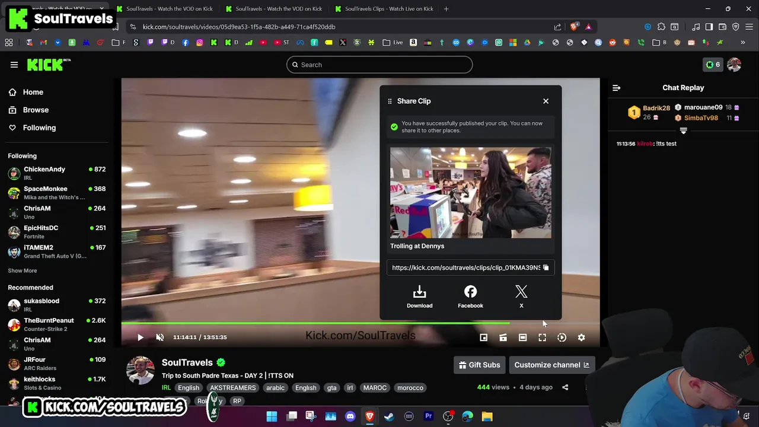Open TheBurntPeanut's channel
Image resolution: width=759 pixels, height=427 pixels.
click(x=57, y=324)
